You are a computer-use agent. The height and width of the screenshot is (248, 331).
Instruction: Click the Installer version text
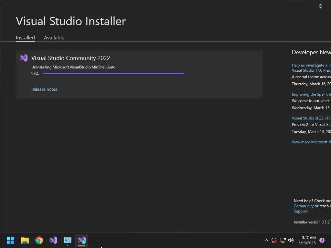[312, 222]
